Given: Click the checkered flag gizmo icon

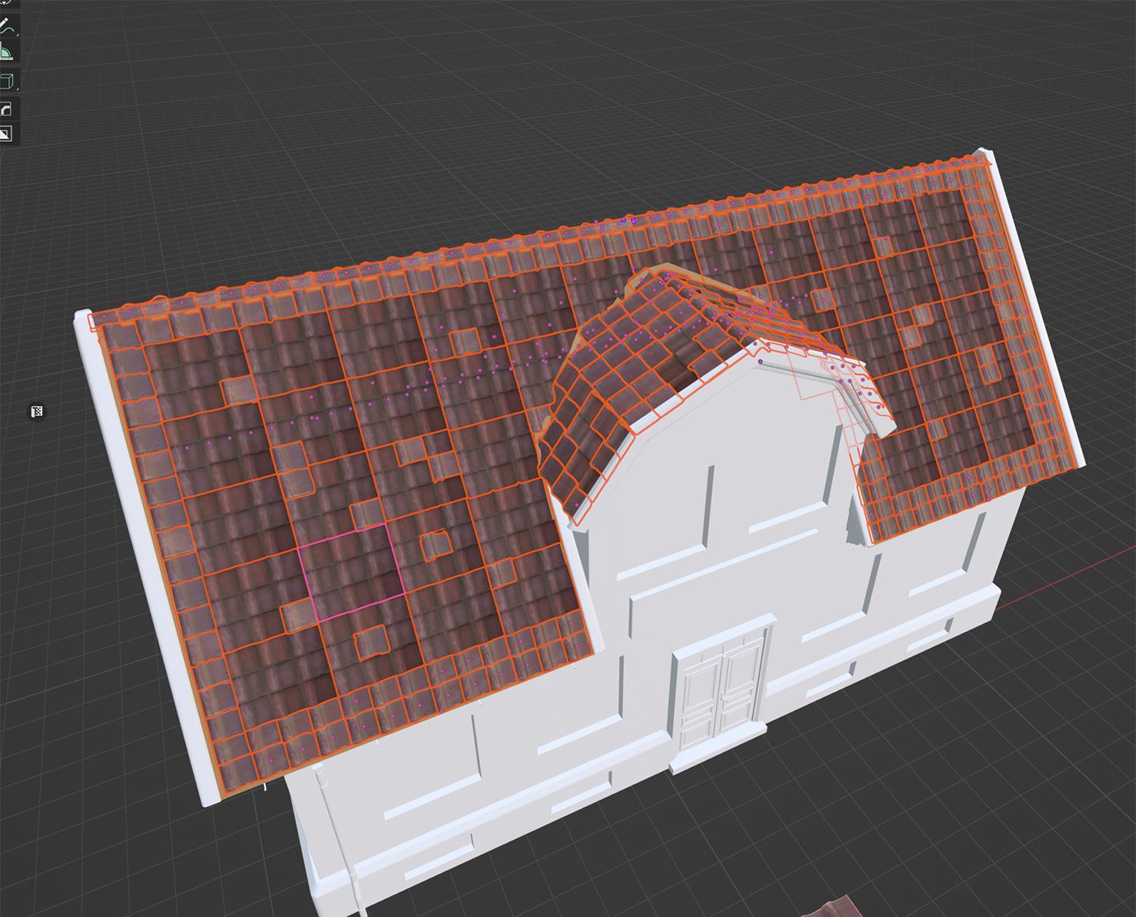Looking at the screenshot, I should [x=37, y=412].
